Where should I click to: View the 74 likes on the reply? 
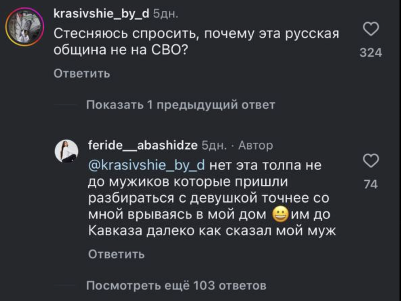click(x=370, y=185)
